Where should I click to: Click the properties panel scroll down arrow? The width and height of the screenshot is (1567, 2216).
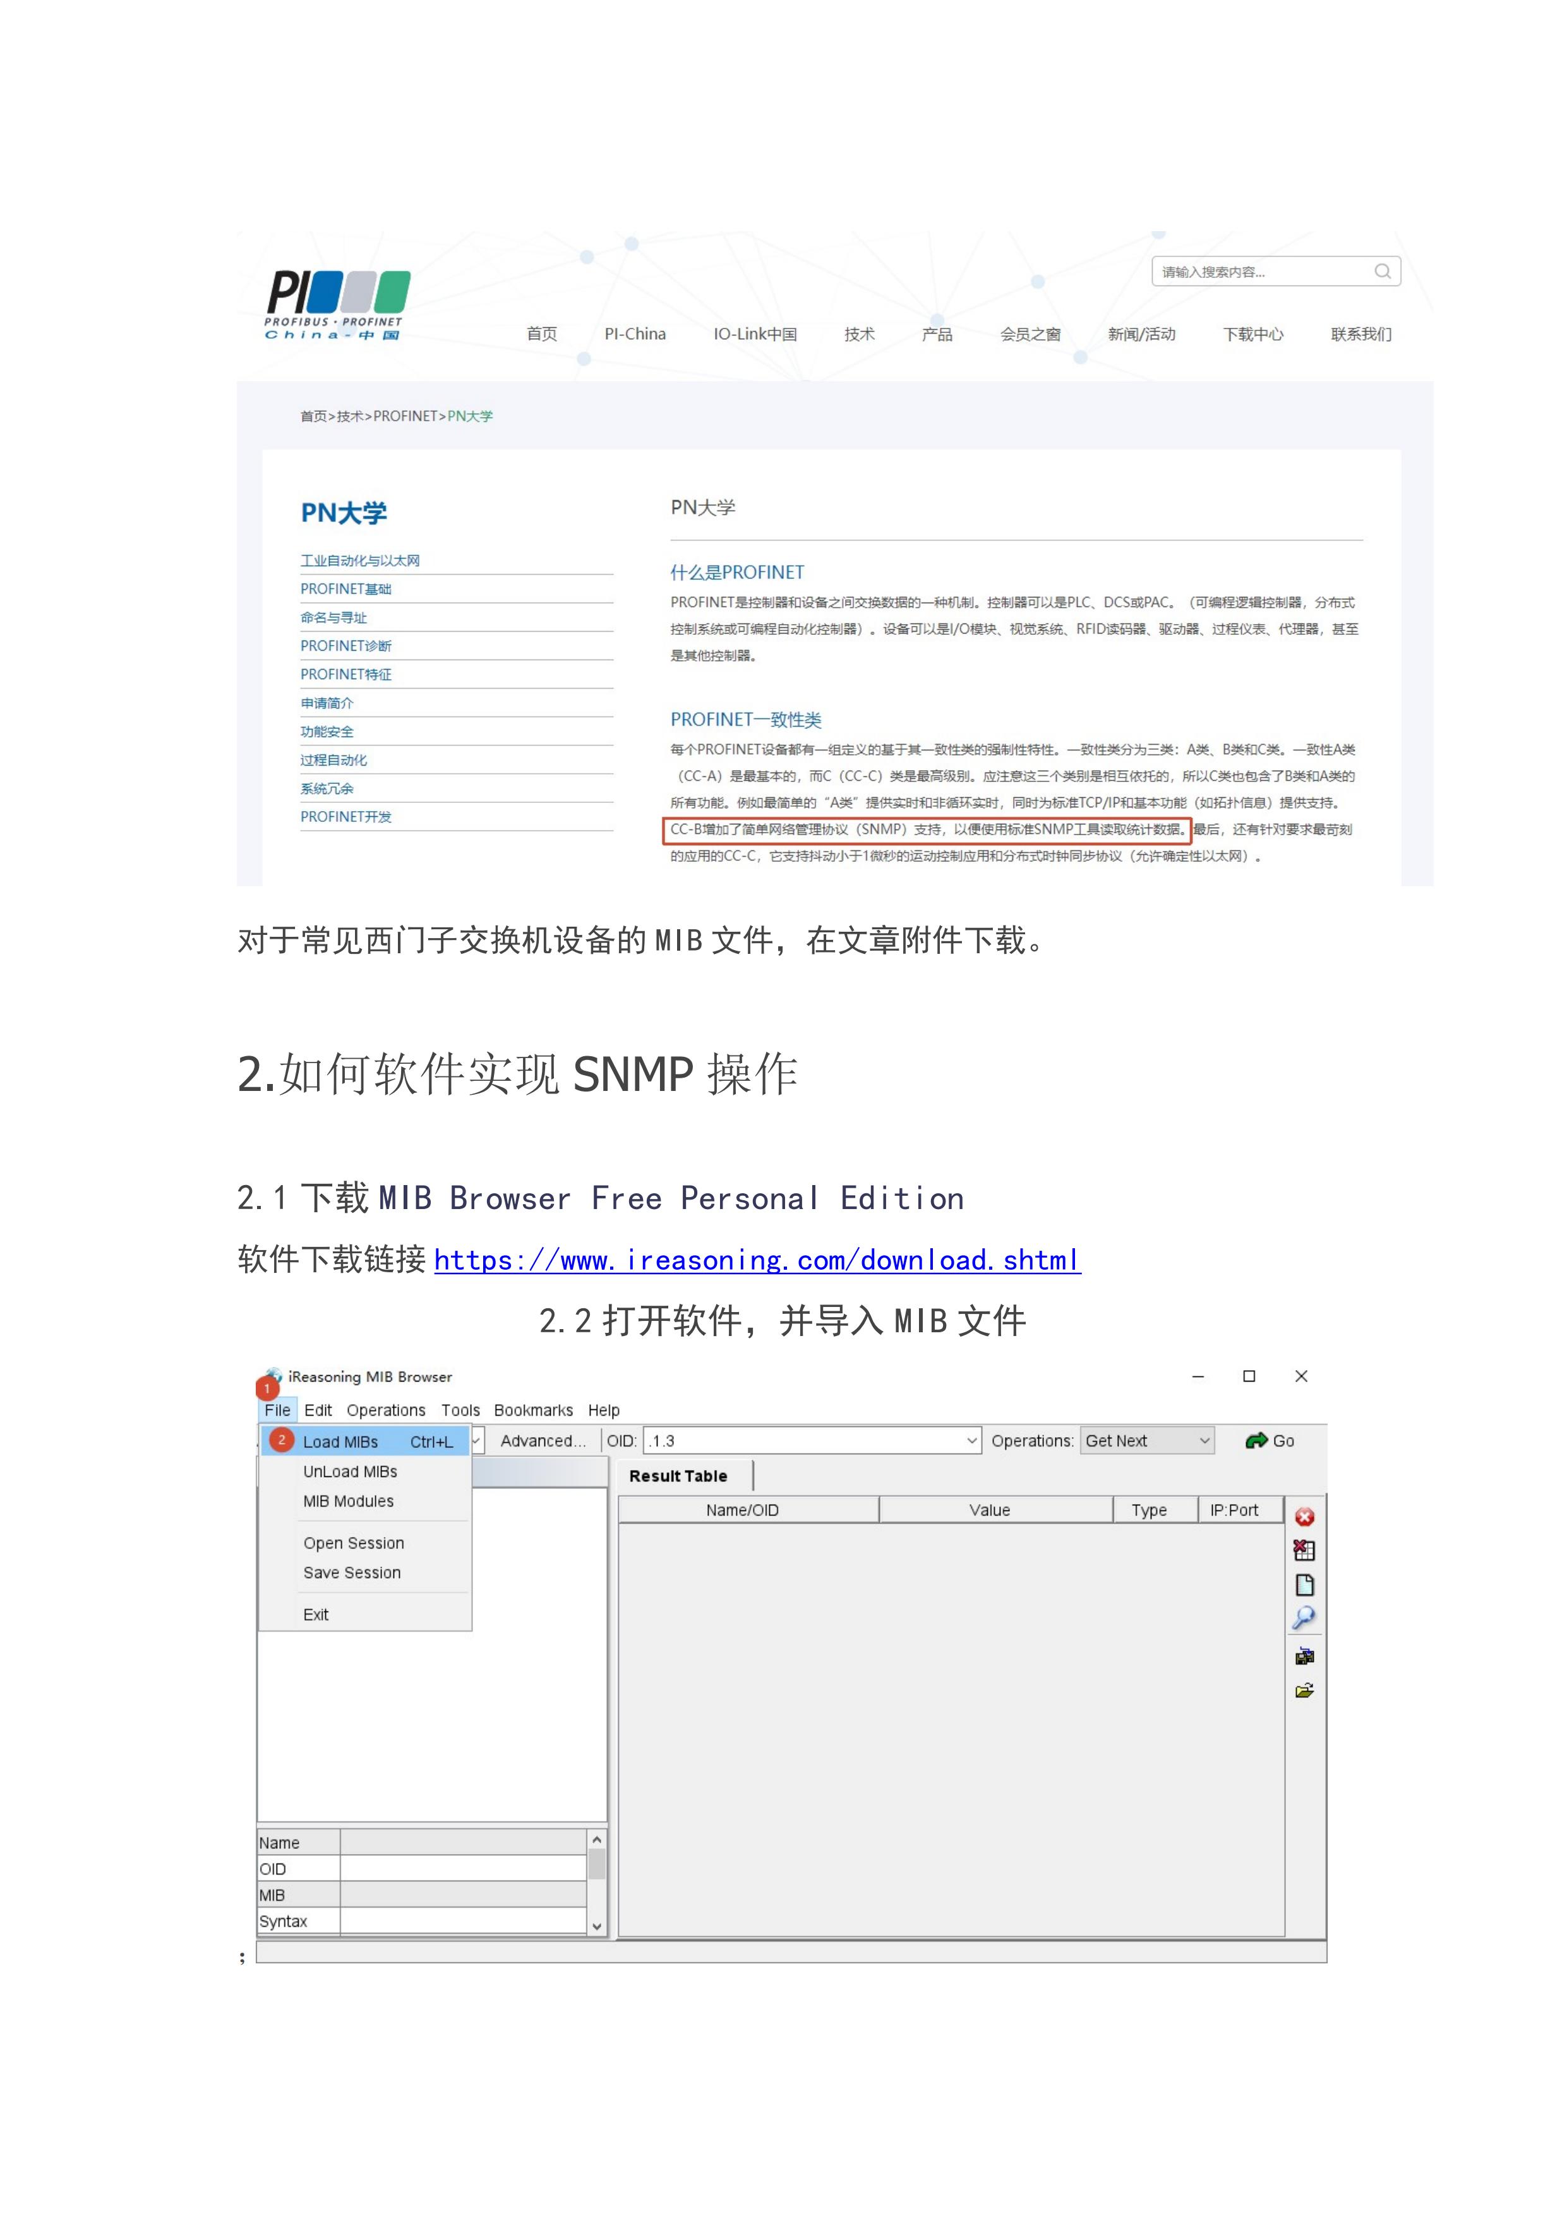point(596,1925)
